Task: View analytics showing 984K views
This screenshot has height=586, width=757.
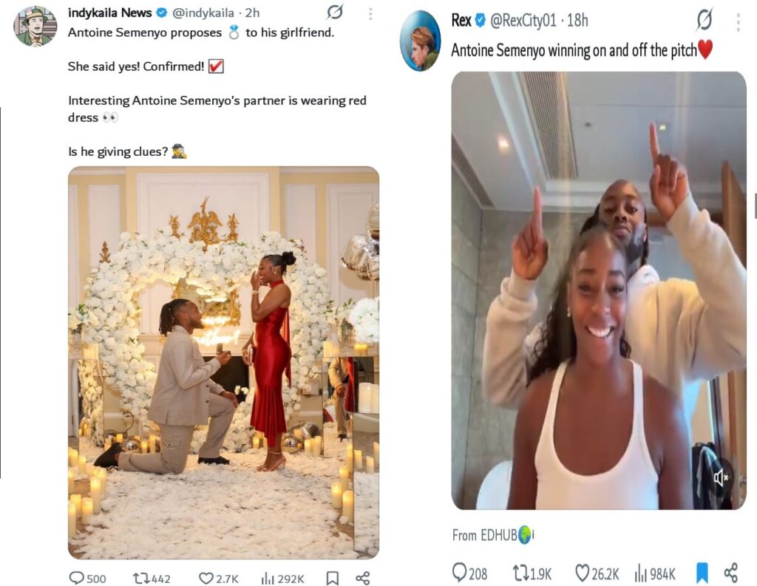Action: coord(641,573)
